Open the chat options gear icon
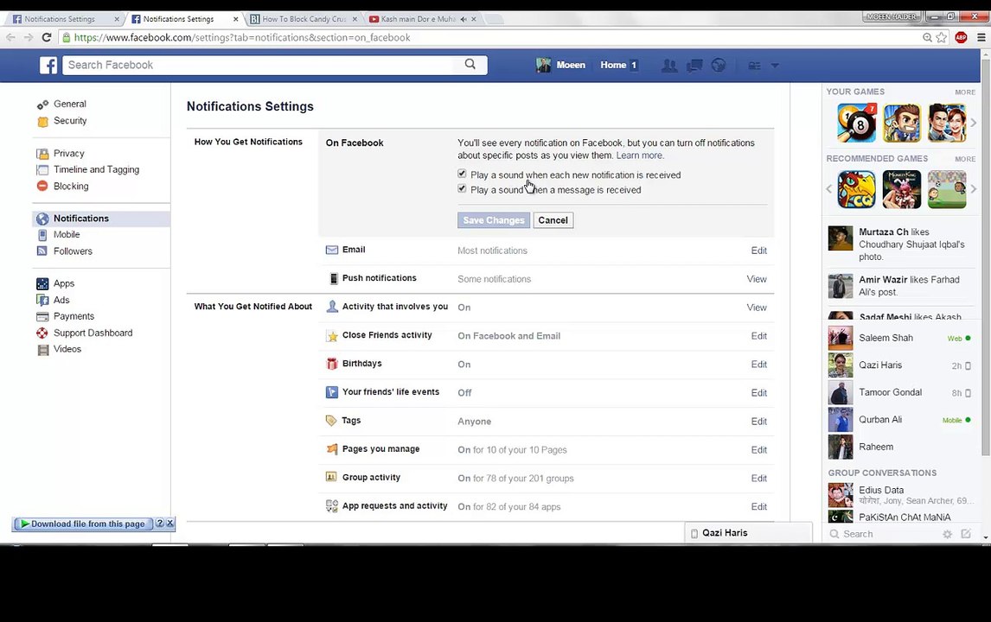 pyautogui.click(x=947, y=534)
